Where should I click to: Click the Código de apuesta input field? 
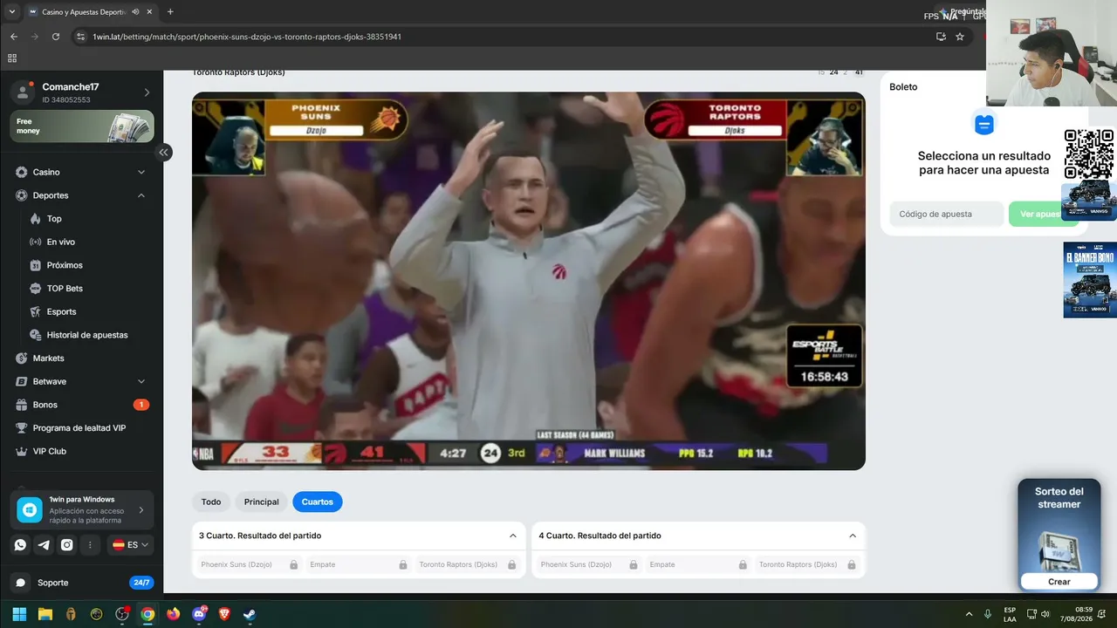point(947,214)
